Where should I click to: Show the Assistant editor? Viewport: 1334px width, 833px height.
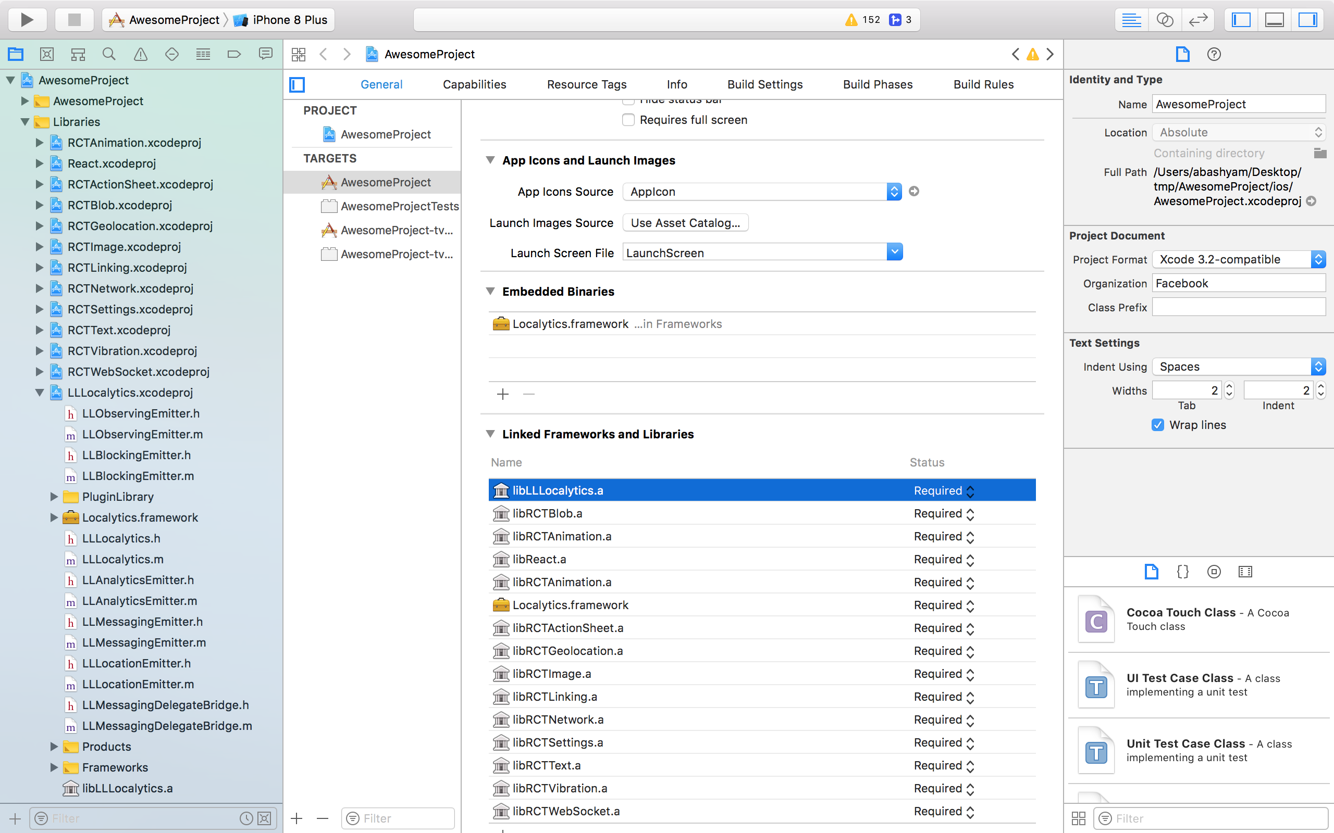click(1164, 20)
